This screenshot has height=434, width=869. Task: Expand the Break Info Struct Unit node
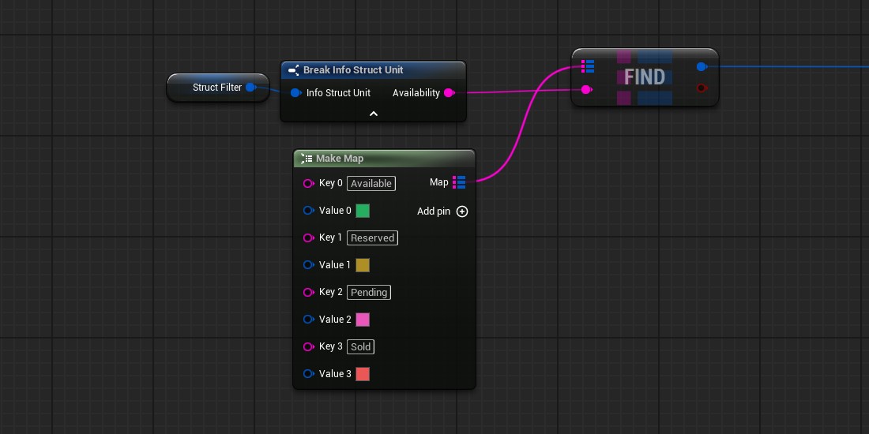click(x=374, y=114)
